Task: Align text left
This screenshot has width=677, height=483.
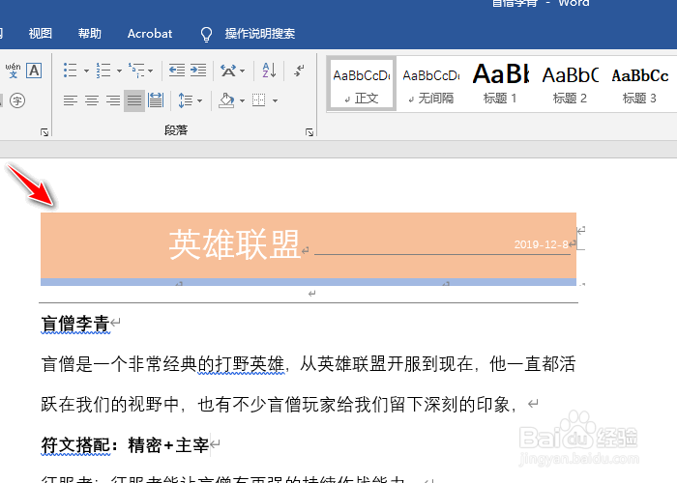Action: (x=71, y=100)
